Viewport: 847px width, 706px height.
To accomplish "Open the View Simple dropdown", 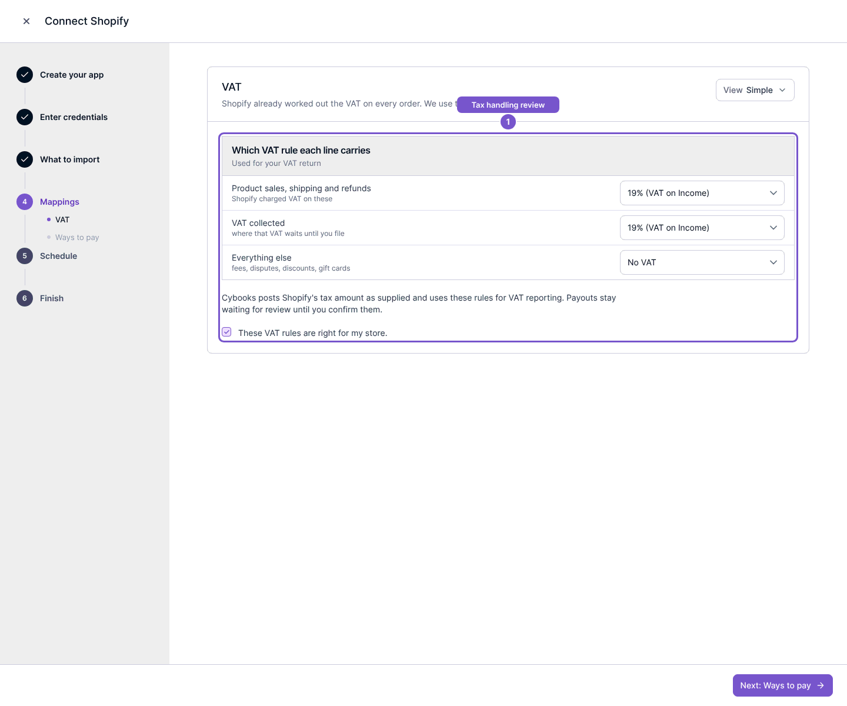I will (x=755, y=90).
